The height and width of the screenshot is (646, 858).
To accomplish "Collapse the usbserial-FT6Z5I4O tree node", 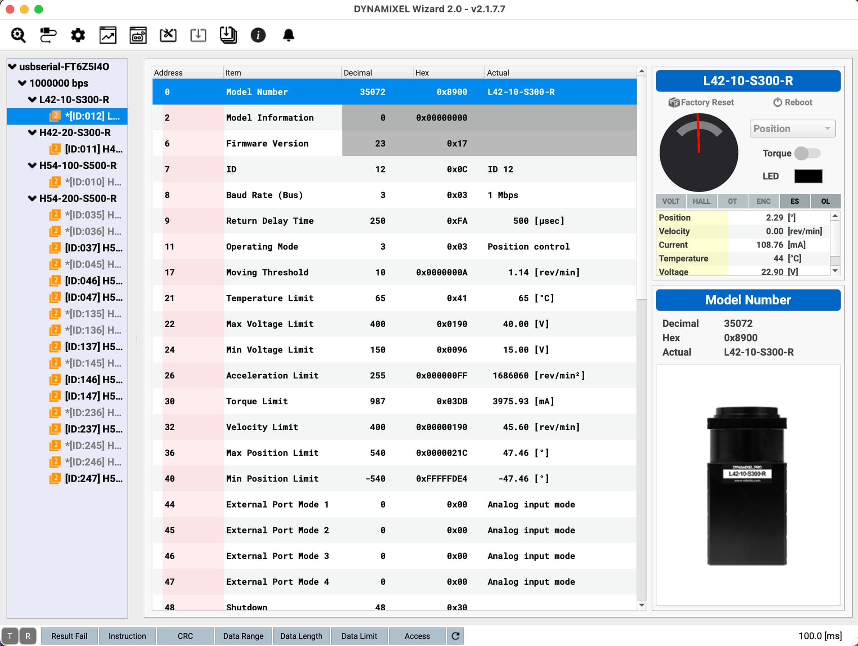I will pyautogui.click(x=13, y=67).
